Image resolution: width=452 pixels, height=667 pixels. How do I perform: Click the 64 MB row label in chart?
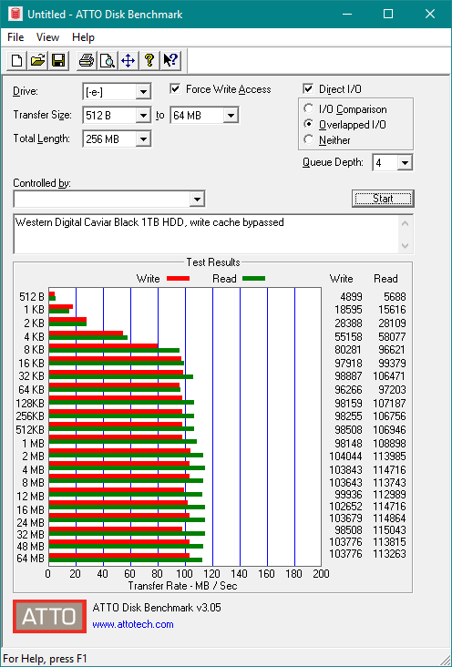pyautogui.click(x=31, y=558)
